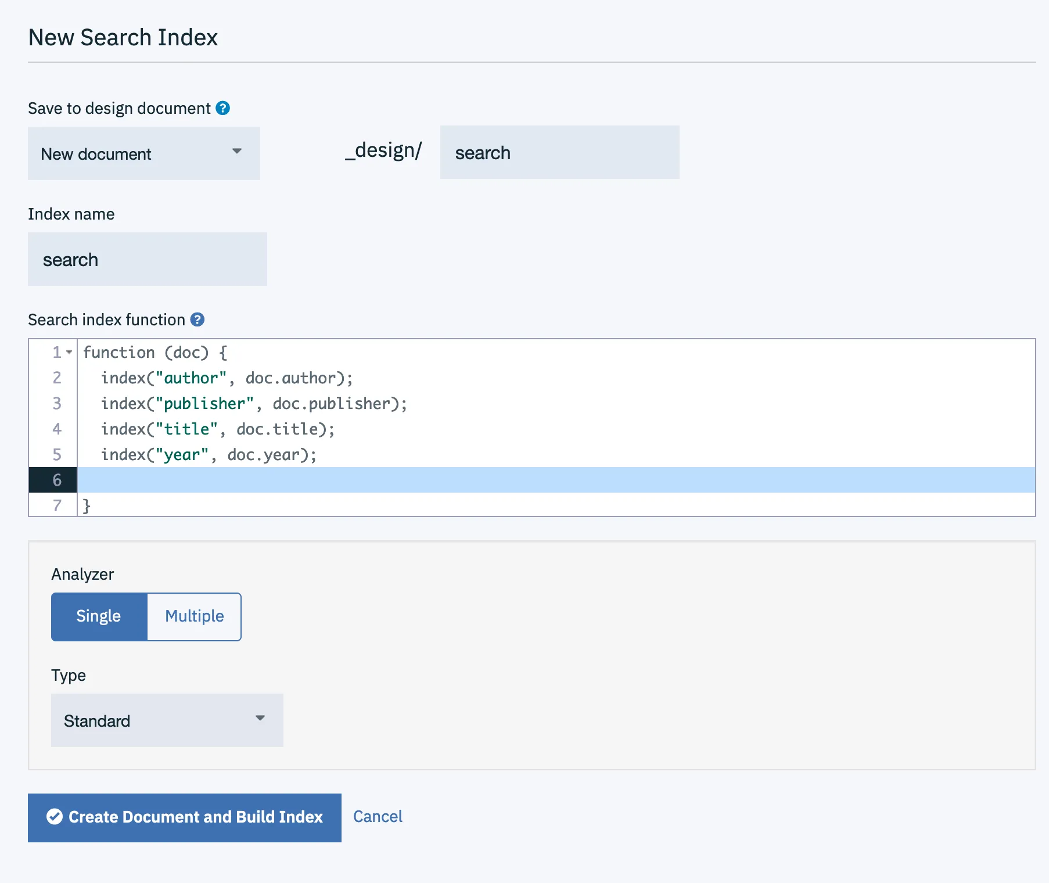The height and width of the screenshot is (883, 1049).
Task: Click line number 3 in the gutter
Action: tap(57, 403)
